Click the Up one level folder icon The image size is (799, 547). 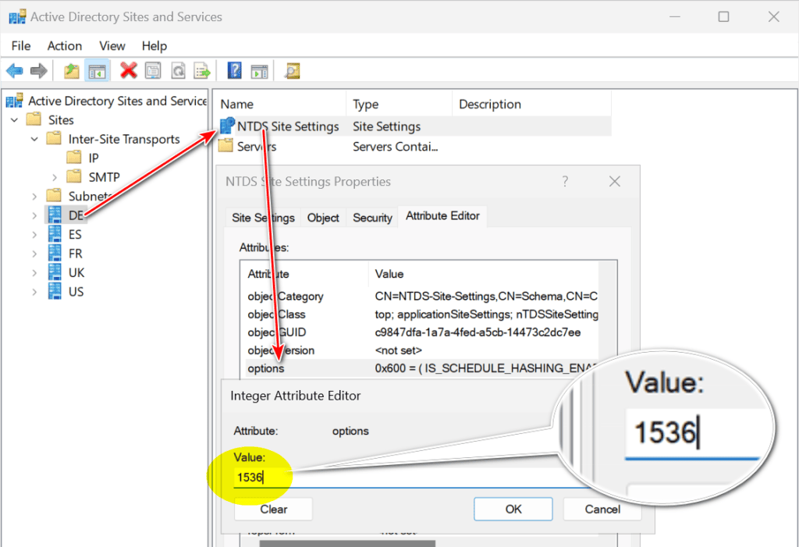click(x=72, y=71)
